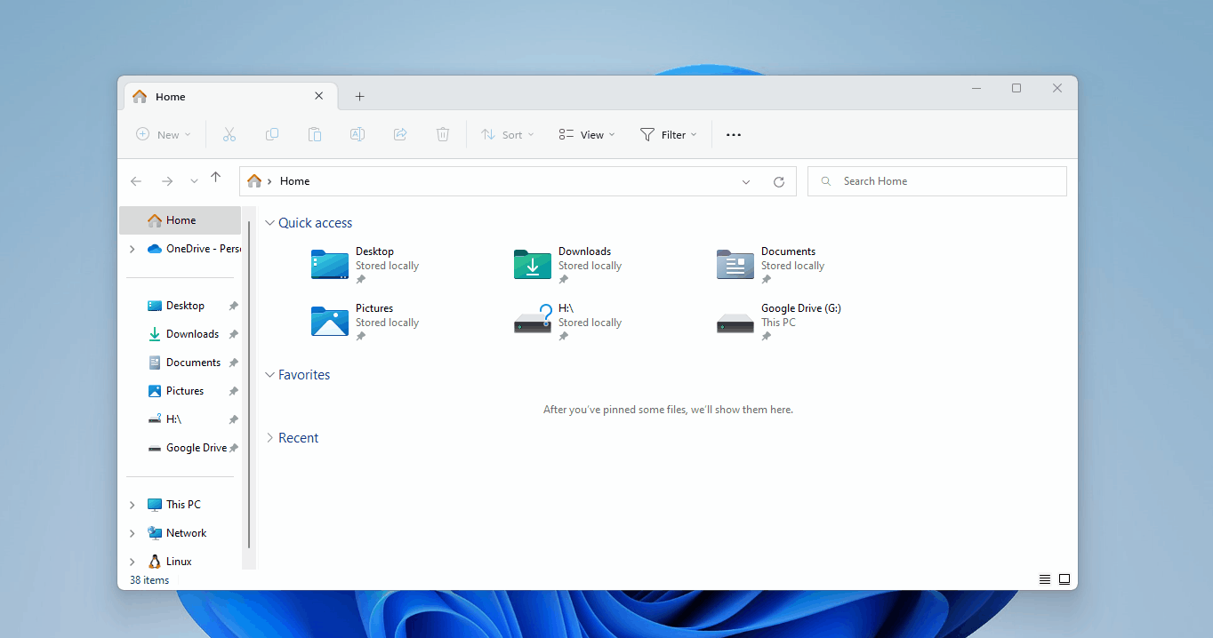Expand the Recent section
Screen dimensions: 1213x638
270,438
